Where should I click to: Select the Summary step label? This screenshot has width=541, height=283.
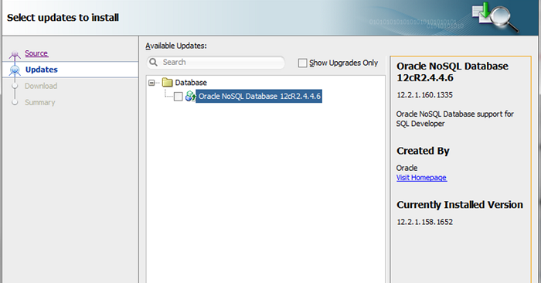point(39,103)
